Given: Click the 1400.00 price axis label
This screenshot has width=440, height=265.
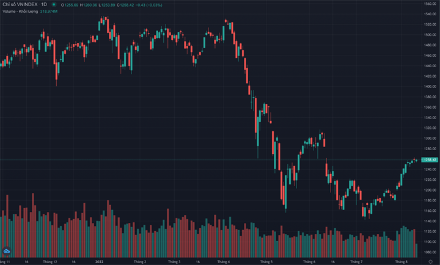Looking at the screenshot, I should click(430, 86).
